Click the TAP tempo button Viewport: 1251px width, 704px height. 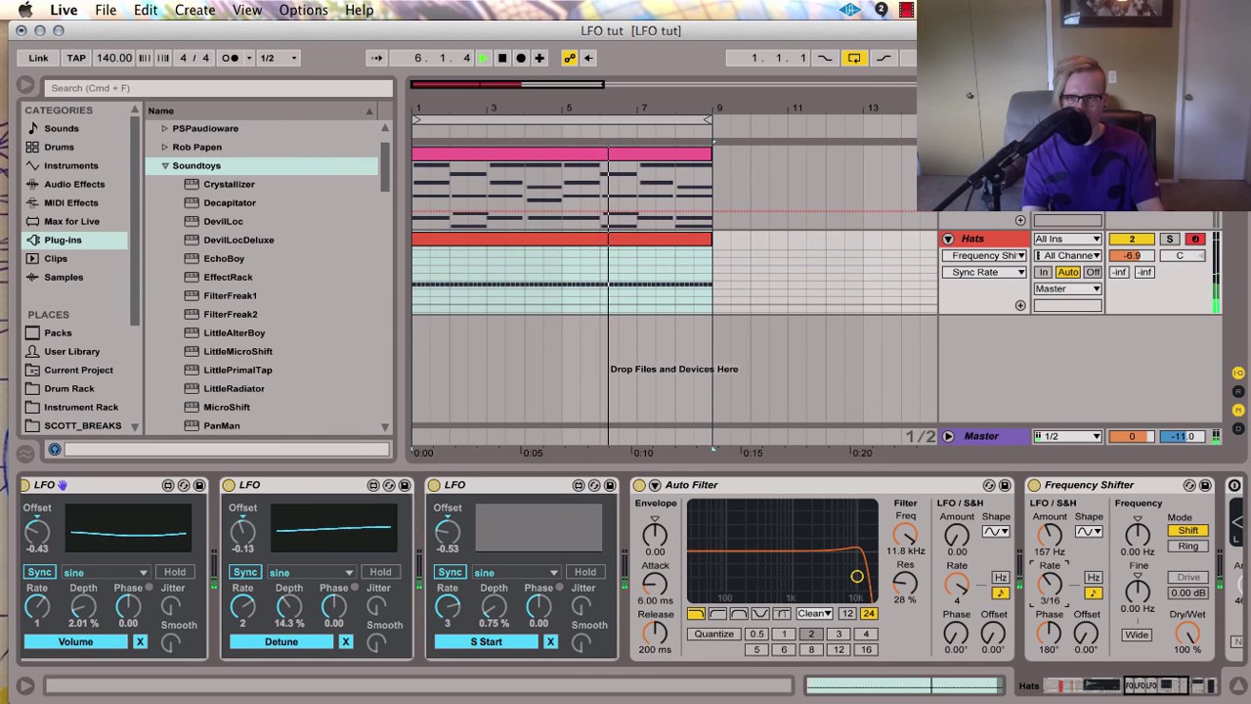(x=76, y=58)
